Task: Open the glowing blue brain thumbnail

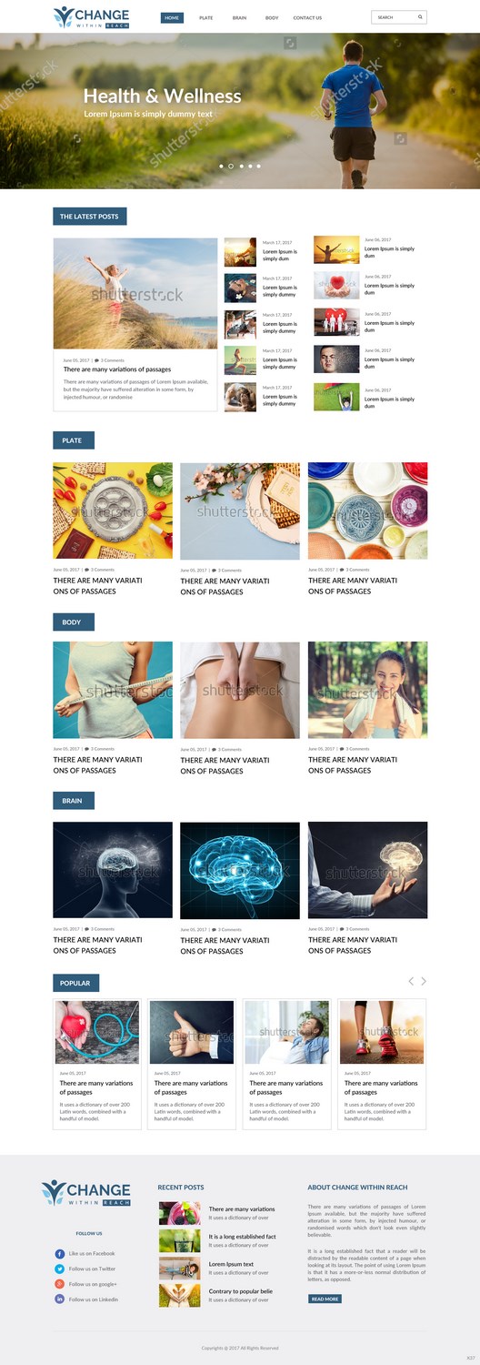Action: pyautogui.click(x=240, y=871)
